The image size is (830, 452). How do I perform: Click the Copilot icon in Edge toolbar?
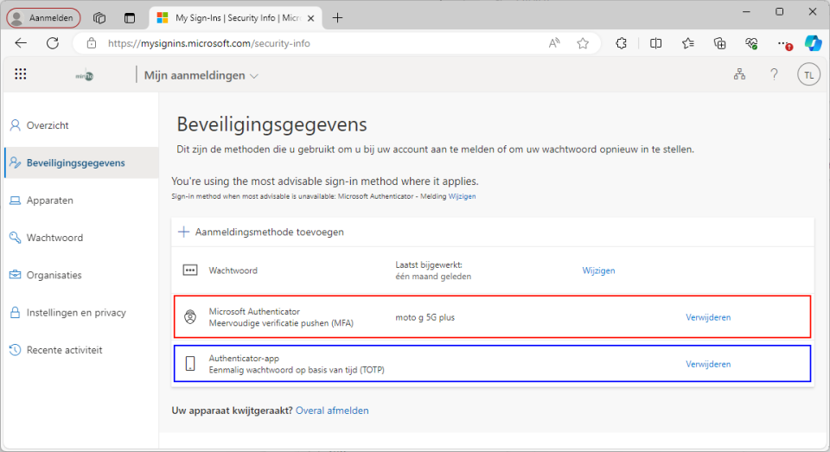click(812, 43)
